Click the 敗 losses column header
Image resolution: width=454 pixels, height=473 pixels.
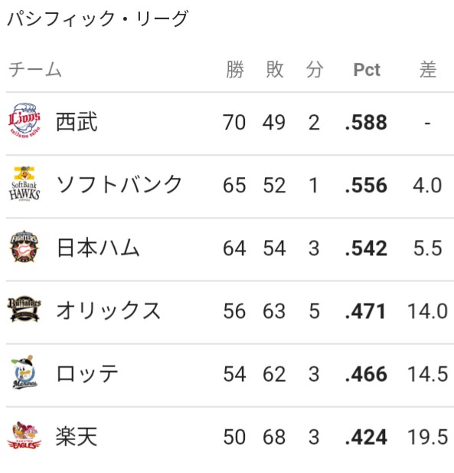coord(274,70)
